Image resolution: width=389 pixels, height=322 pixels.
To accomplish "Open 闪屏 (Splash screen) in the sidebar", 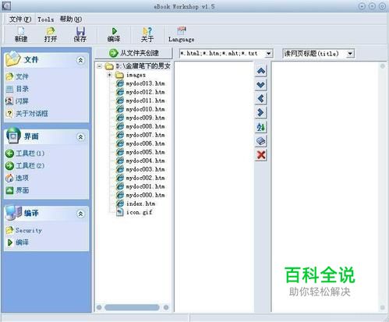I will 17,101.
